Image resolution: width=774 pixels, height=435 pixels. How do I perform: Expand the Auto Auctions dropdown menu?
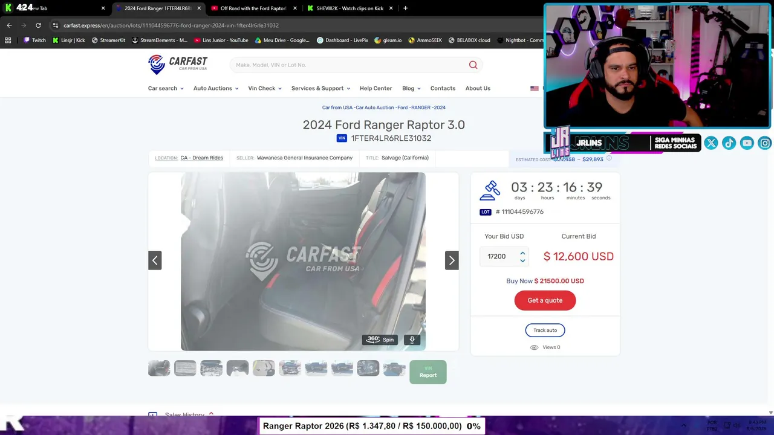[x=216, y=88]
